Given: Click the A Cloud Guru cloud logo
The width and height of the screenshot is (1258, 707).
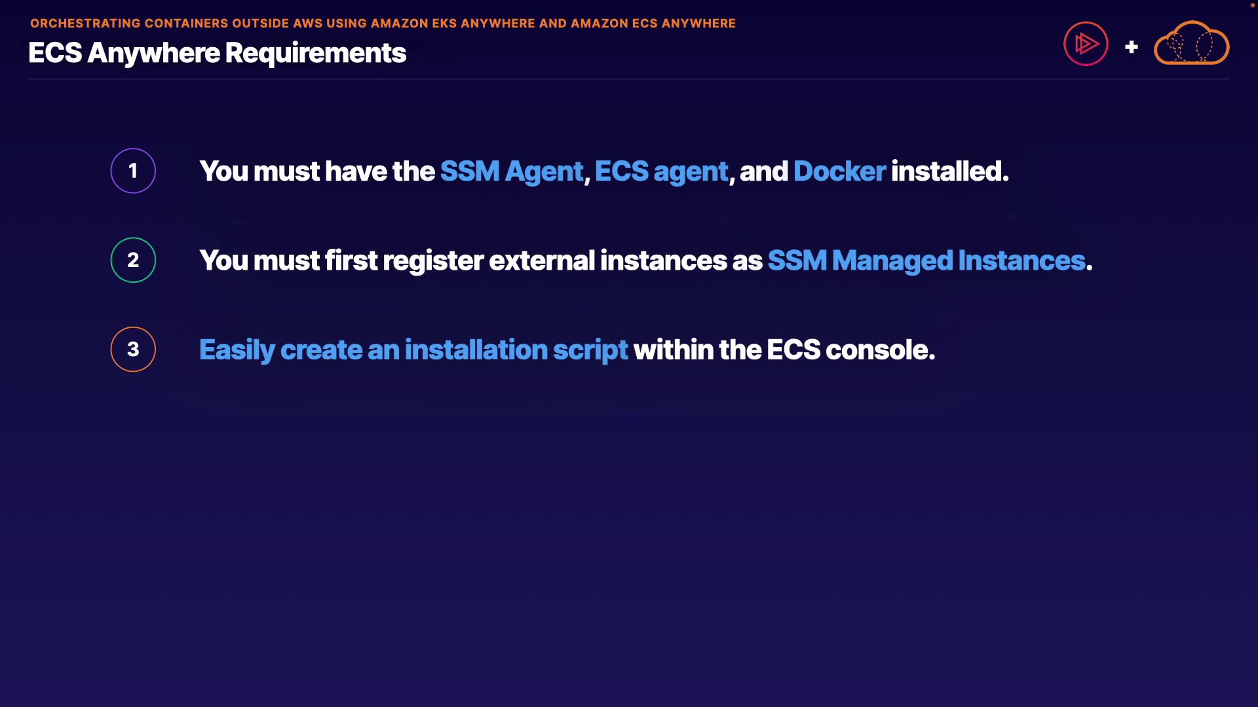Looking at the screenshot, I should pyautogui.click(x=1191, y=44).
